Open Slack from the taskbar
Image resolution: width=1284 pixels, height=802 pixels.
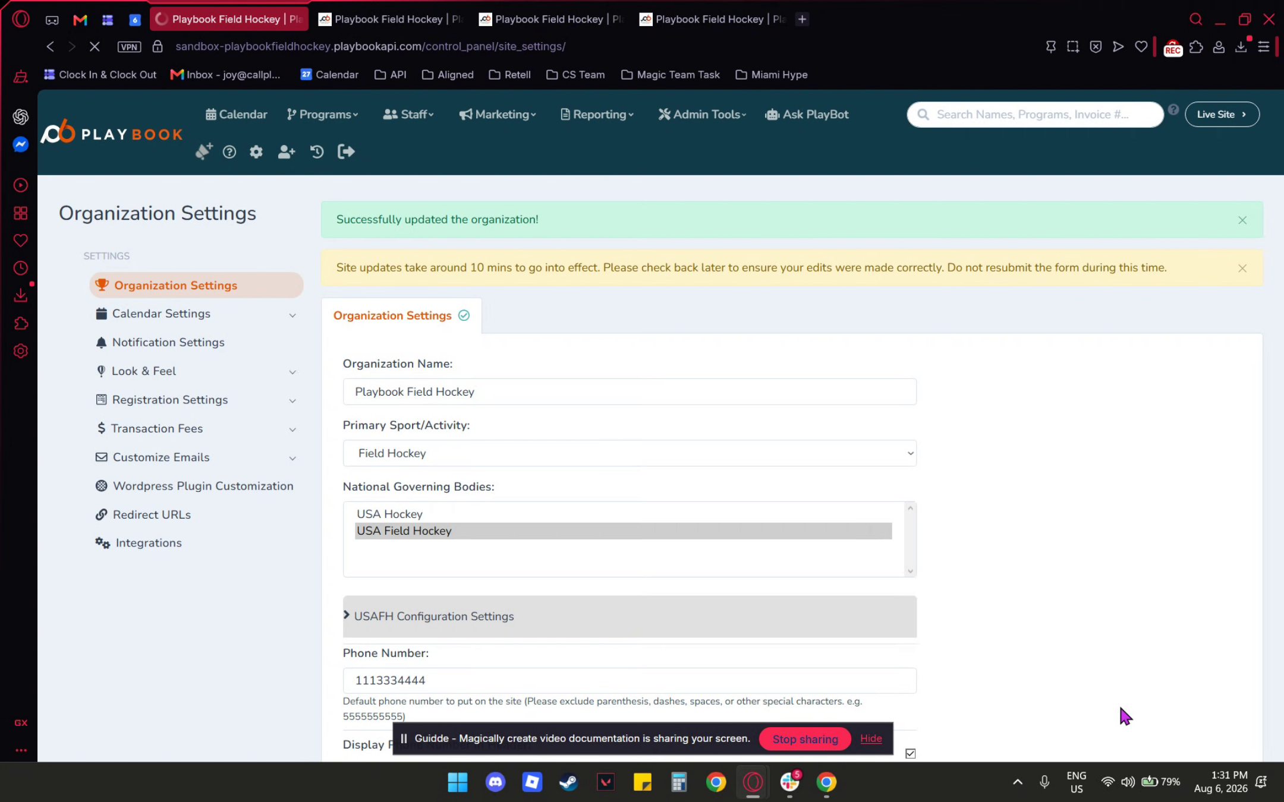click(790, 782)
